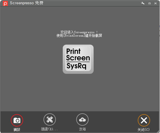Click the 欢迎进入Screenpresso welcome text

click(79, 32)
